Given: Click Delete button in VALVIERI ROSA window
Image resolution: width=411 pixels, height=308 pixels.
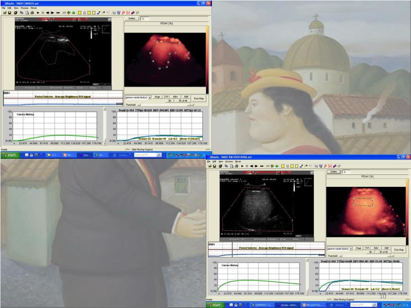Looking at the screenshot, I should click(334, 172).
